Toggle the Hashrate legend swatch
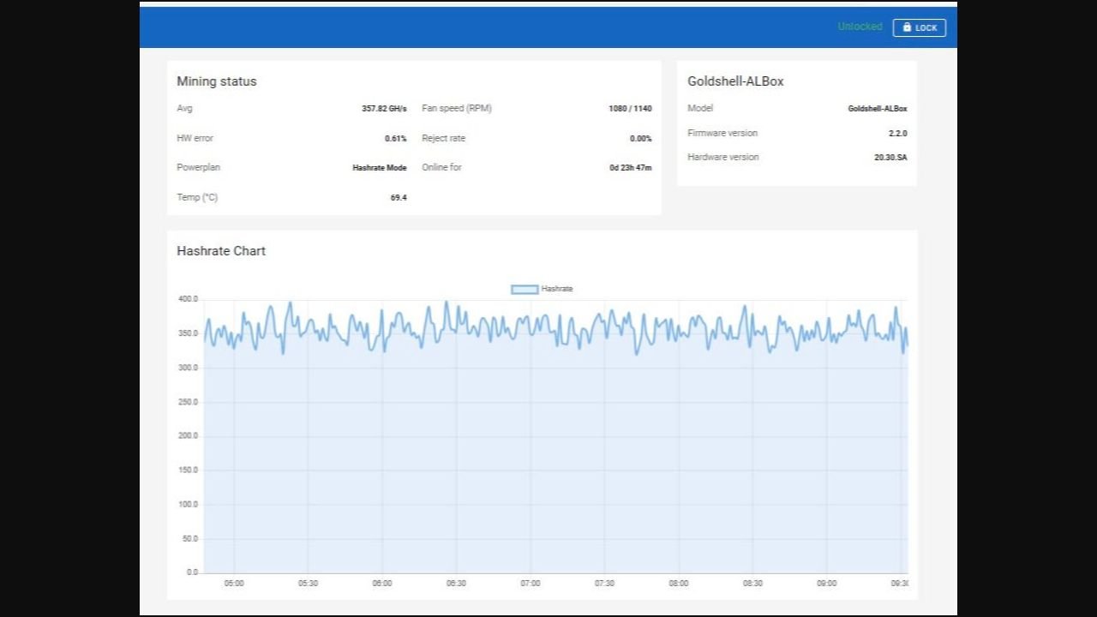Screen dimensions: 1097x617 click(525, 290)
